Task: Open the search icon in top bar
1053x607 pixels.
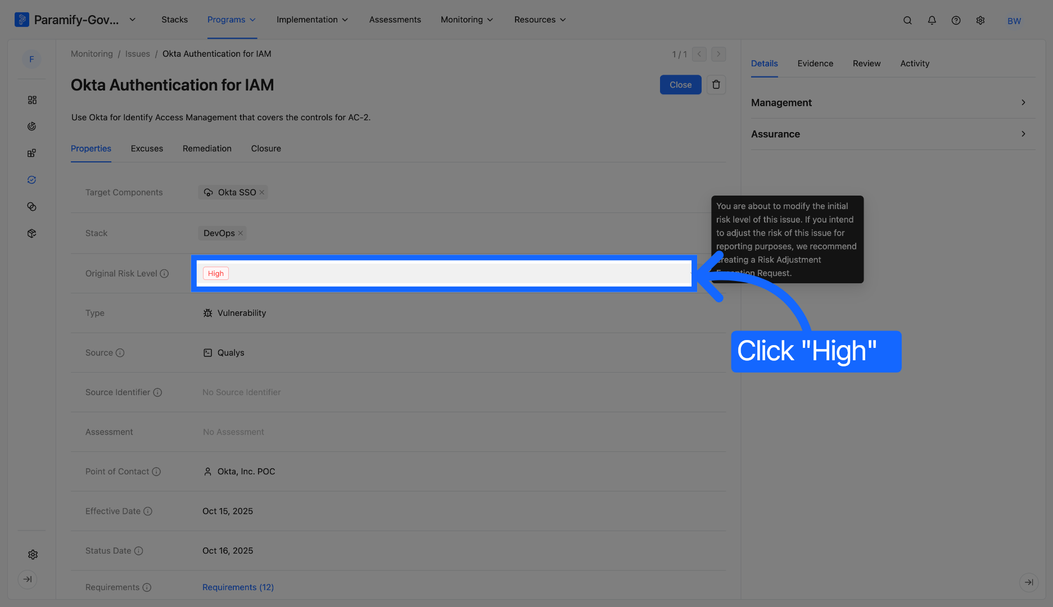Action: click(907, 20)
